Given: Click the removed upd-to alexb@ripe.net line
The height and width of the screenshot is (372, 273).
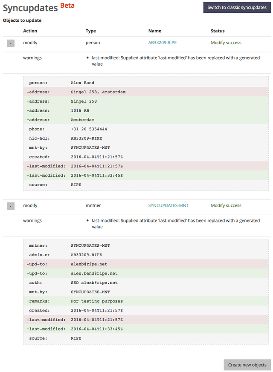Looking at the screenshot, I should pos(146,264).
